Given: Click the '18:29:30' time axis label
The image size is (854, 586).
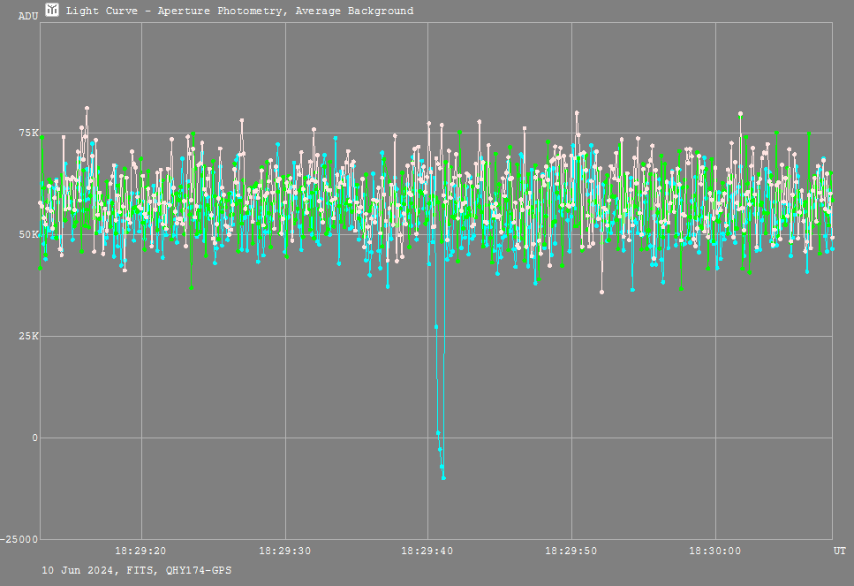Looking at the screenshot, I should 285,552.
